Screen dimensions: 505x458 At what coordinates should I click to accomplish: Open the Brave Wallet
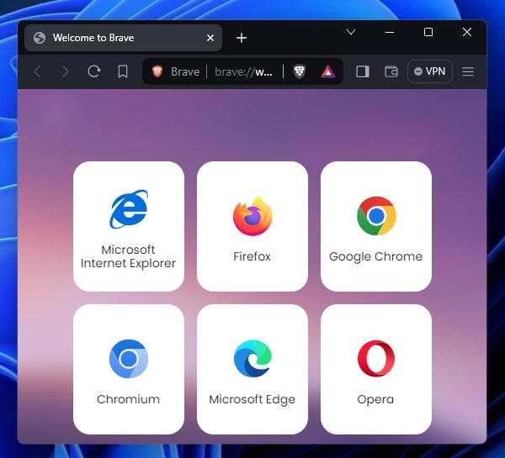tap(391, 71)
